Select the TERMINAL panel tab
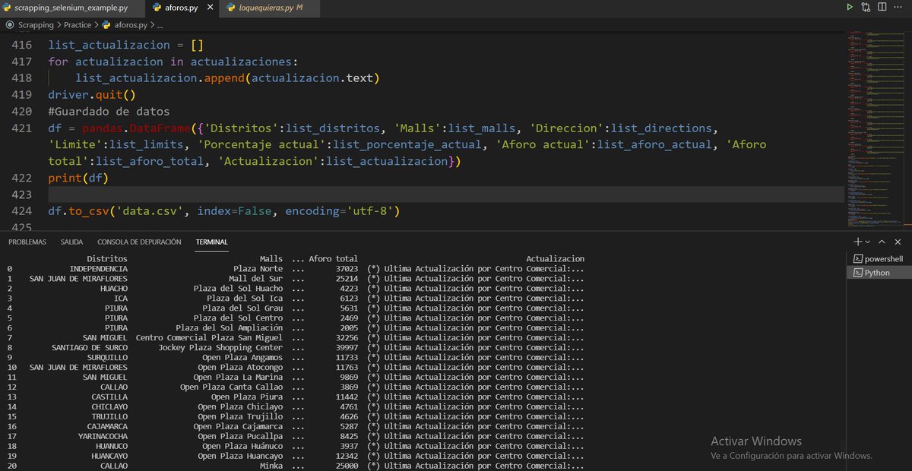This screenshot has width=912, height=471. pos(211,242)
